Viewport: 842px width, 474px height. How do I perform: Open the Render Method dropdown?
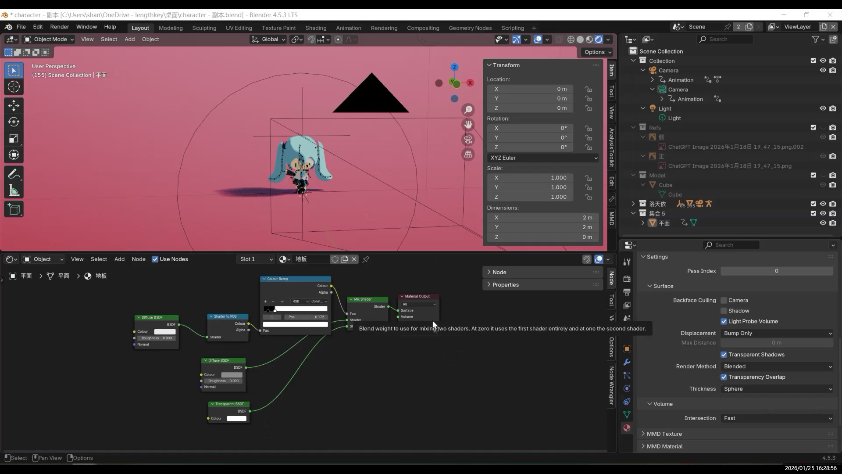[x=777, y=366]
